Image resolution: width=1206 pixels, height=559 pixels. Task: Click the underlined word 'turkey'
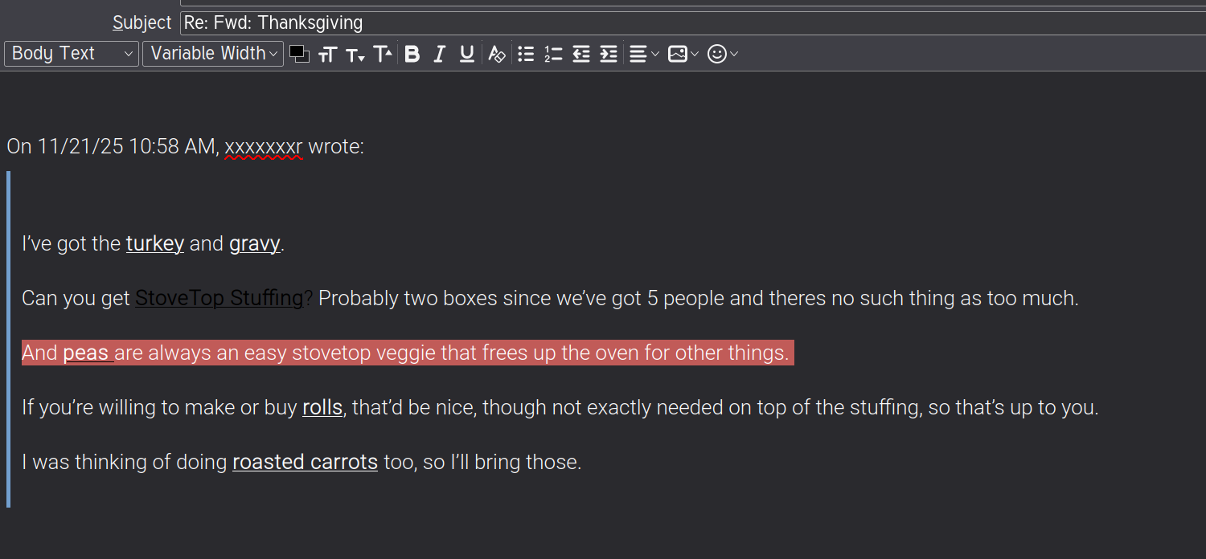pos(155,243)
